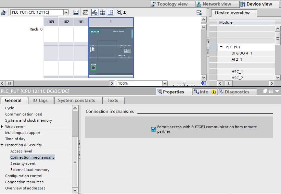Viewport: 281px width, 194px height.
Task: Select External load memory entry
Action: pos(30,170)
